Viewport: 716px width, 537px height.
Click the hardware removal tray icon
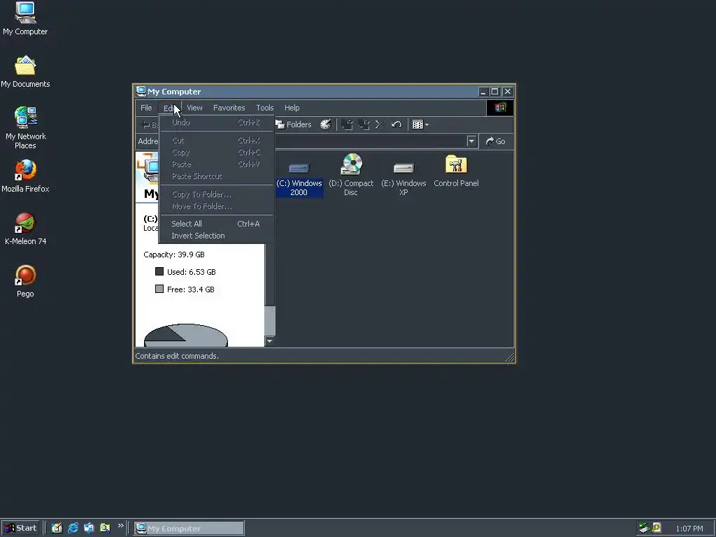644,528
